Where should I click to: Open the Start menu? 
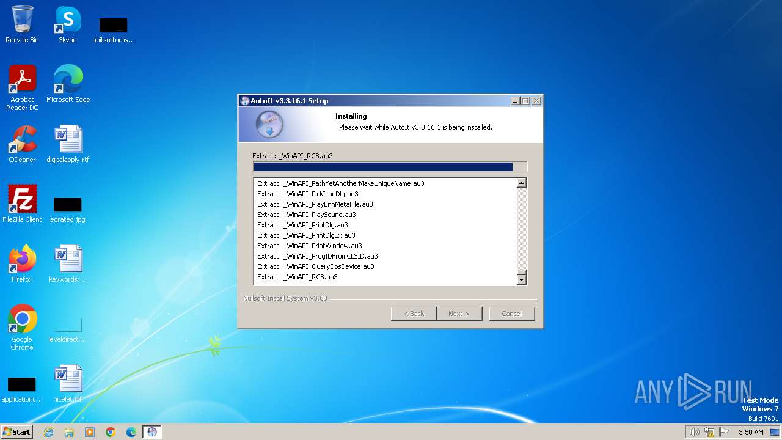(17, 432)
